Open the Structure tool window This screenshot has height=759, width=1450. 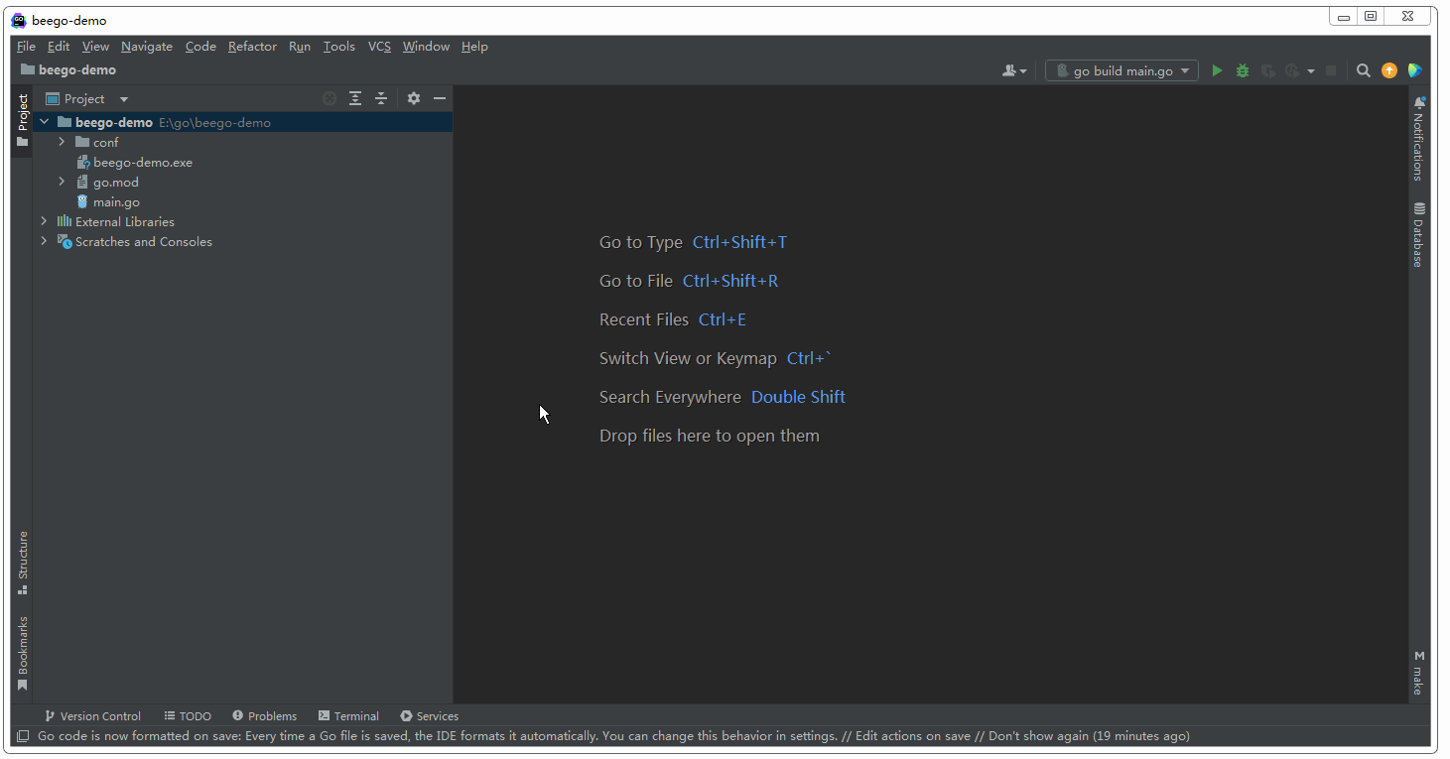tap(23, 562)
